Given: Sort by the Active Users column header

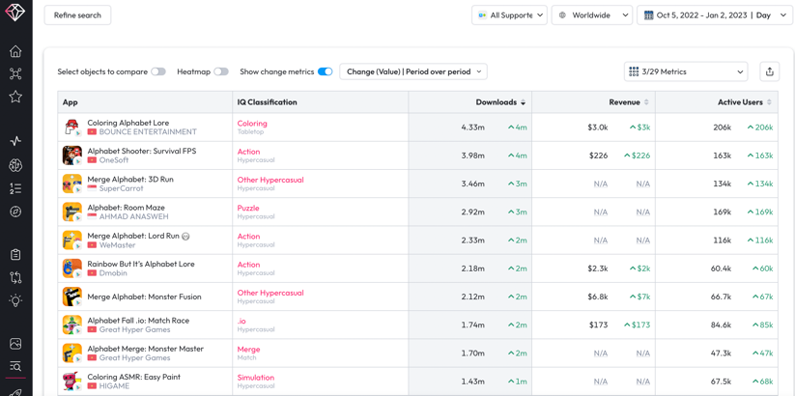Looking at the screenshot, I should point(745,102).
